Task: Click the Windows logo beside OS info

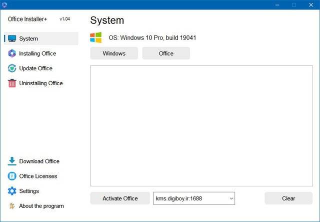Action: [95, 38]
